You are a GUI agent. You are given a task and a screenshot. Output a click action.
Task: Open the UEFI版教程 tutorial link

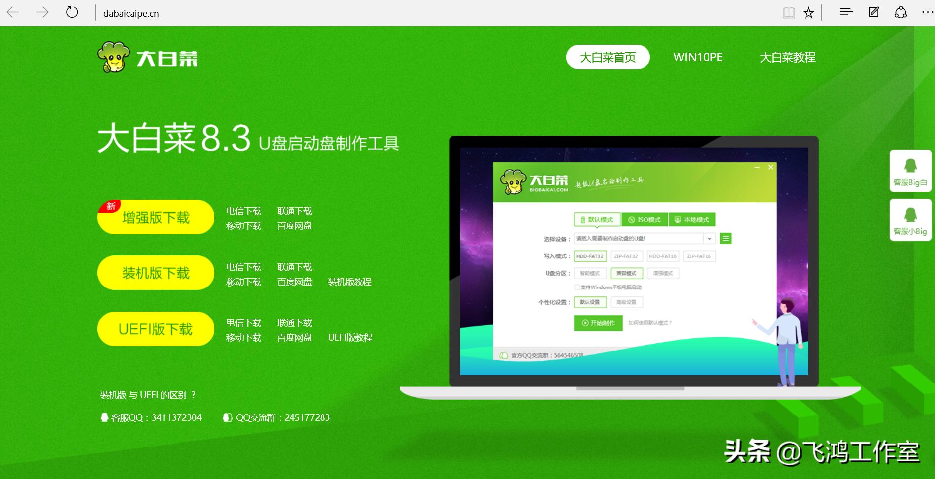351,337
